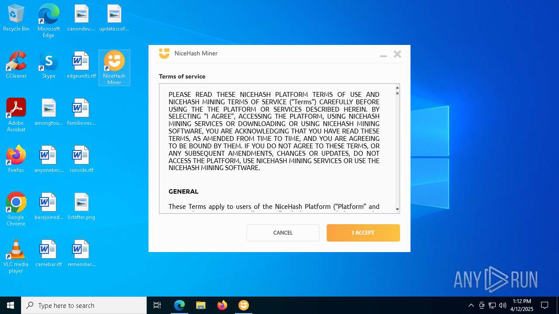Click the 'Terms of service' heading
Viewport: 559px width, 314px height.
pos(182,76)
